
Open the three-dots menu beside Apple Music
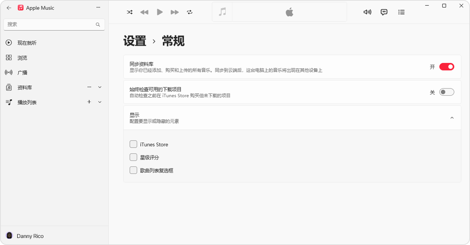point(98,7)
